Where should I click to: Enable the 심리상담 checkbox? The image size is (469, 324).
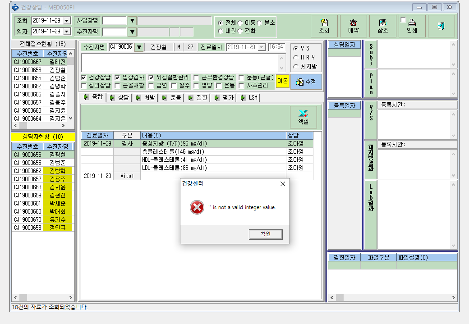[x=84, y=86]
